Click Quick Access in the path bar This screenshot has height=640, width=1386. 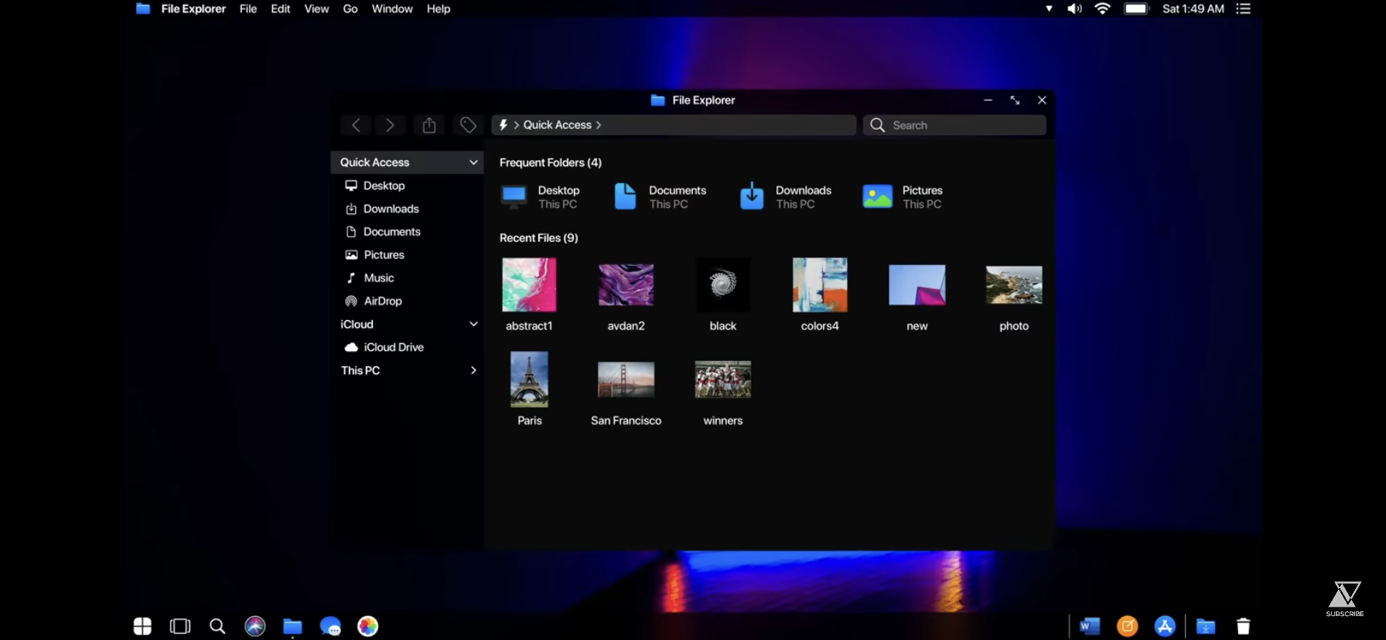[557, 125]
